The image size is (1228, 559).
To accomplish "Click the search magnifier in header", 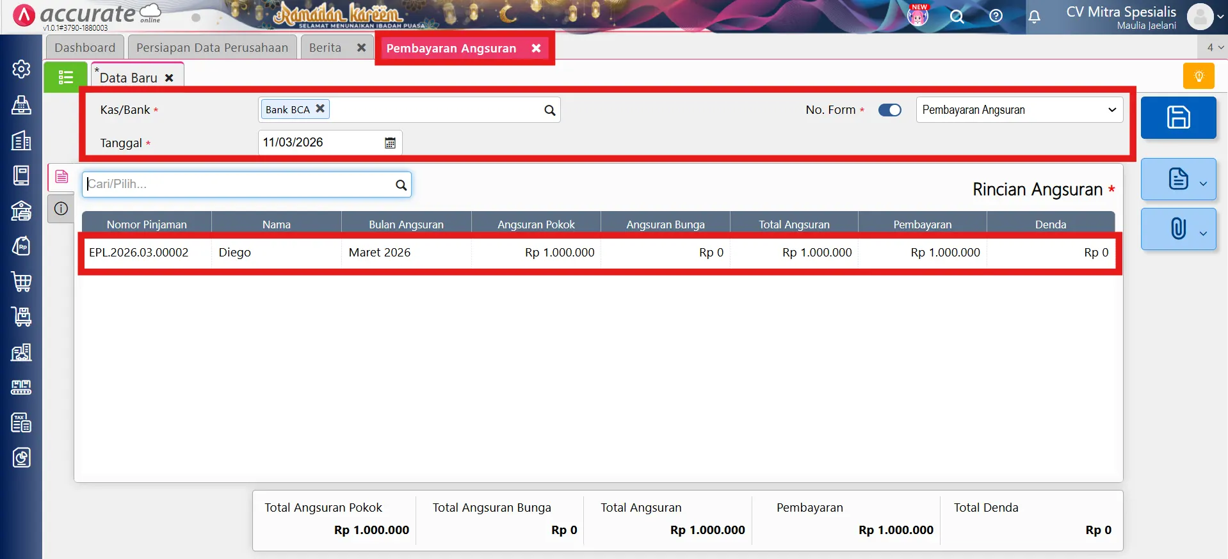I will 957,17.
